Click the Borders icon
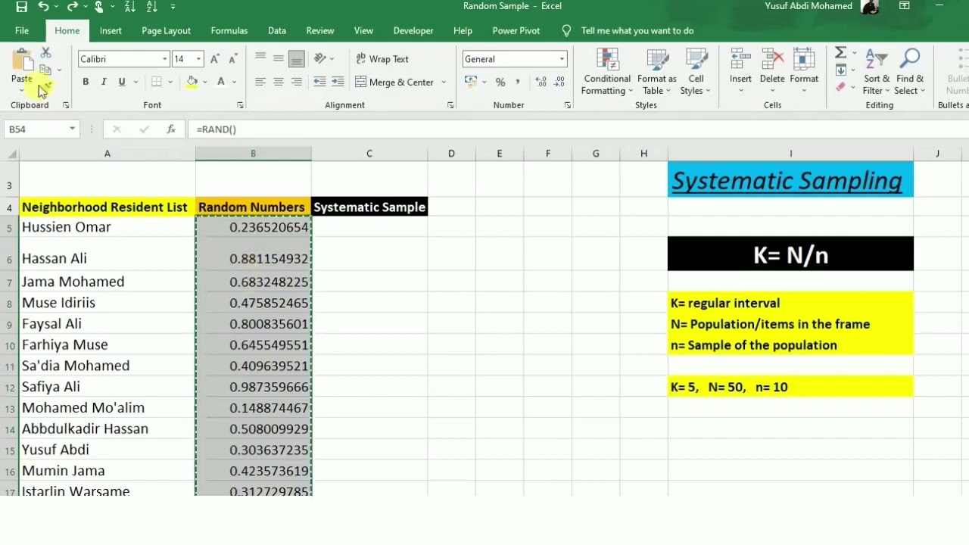 point(157,82)
